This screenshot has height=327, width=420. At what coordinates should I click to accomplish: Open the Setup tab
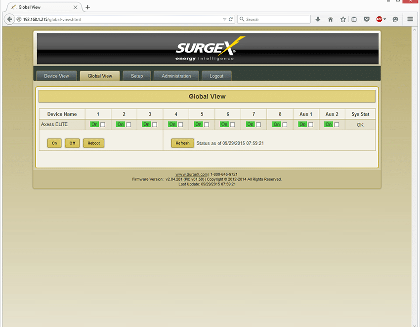(x=137, y=76)
